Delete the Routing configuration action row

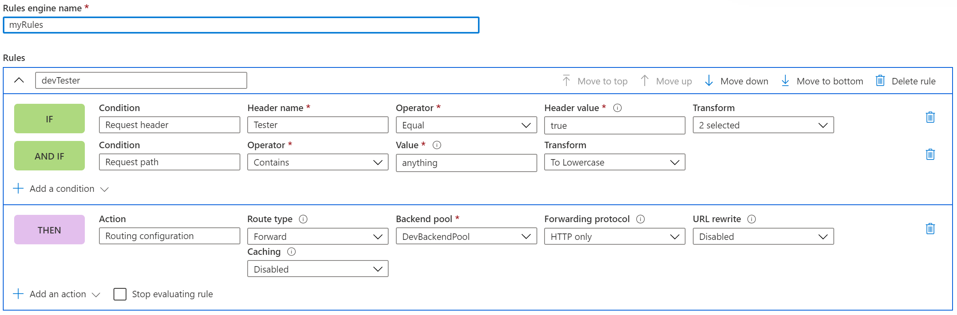click(x=930, y=229)
